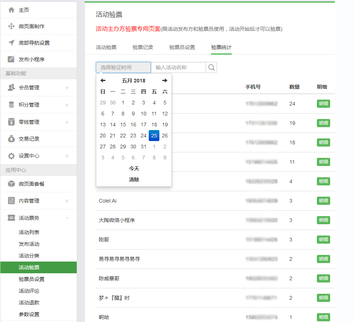The height and width of the screenshot is (322, 354).
Task: Open the 验票员设置 tab
Action: point(182,47)
